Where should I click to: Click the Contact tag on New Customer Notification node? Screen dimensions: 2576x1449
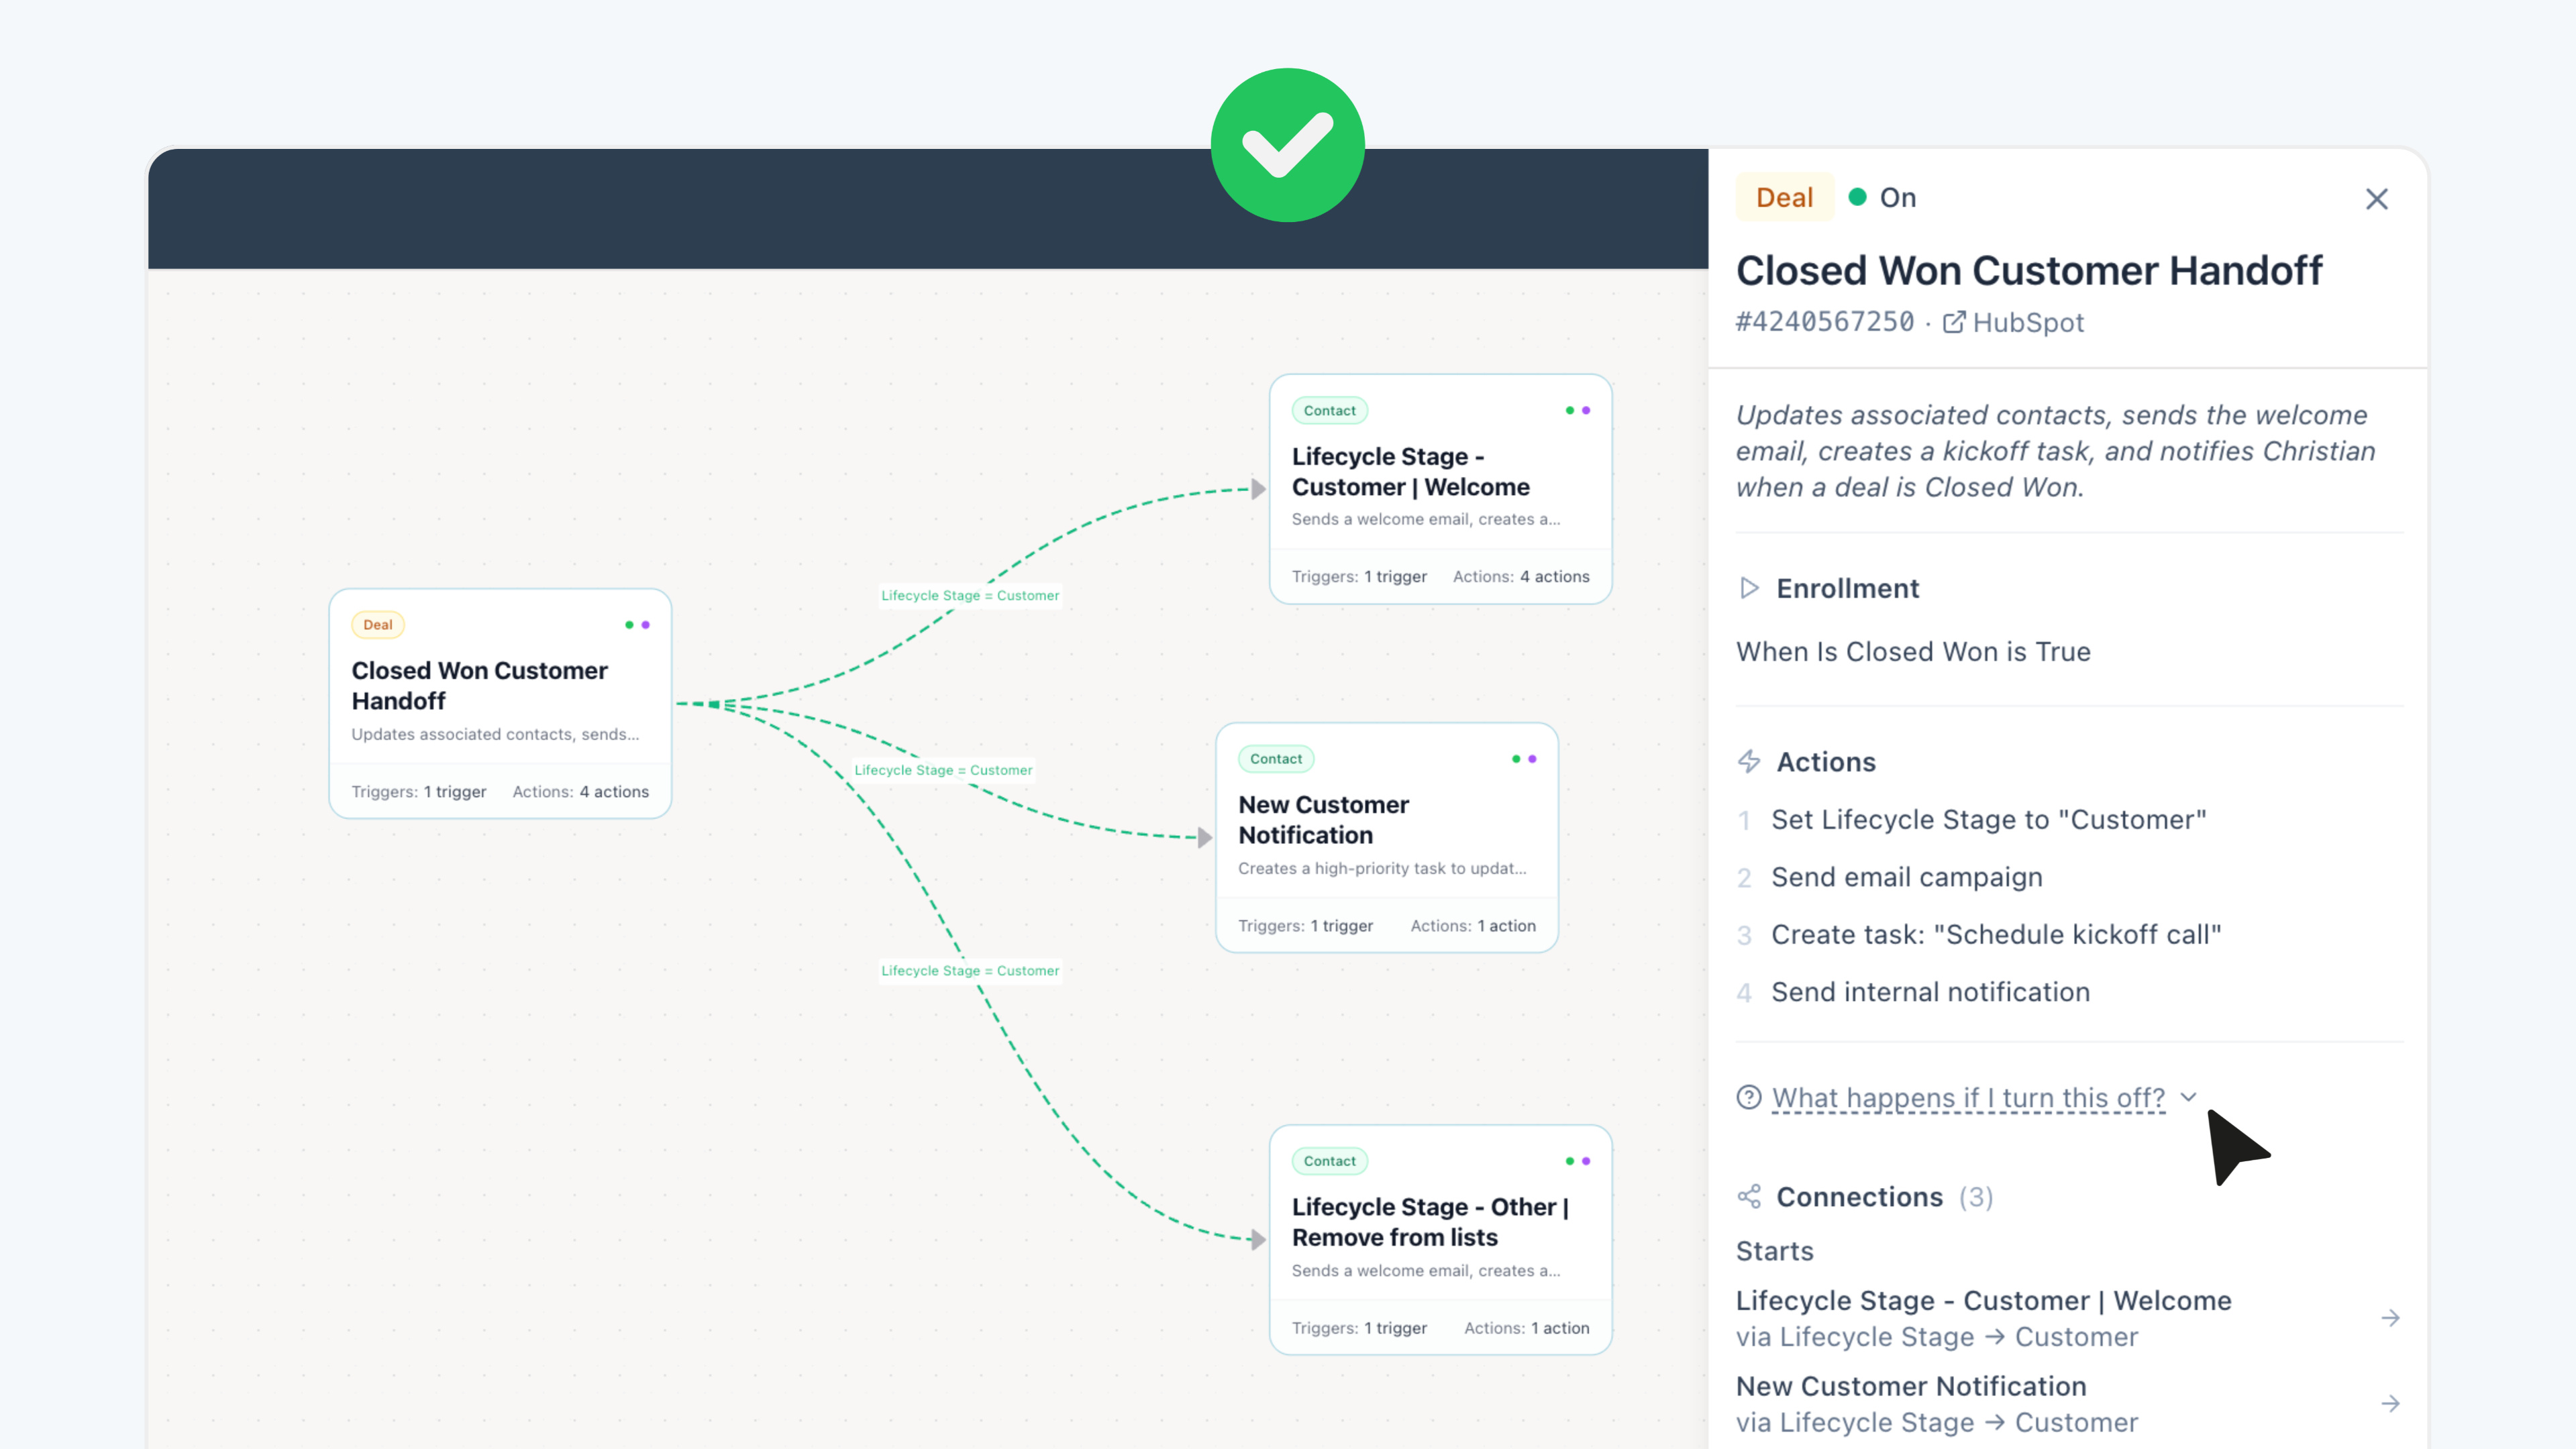click(1276, 759)
